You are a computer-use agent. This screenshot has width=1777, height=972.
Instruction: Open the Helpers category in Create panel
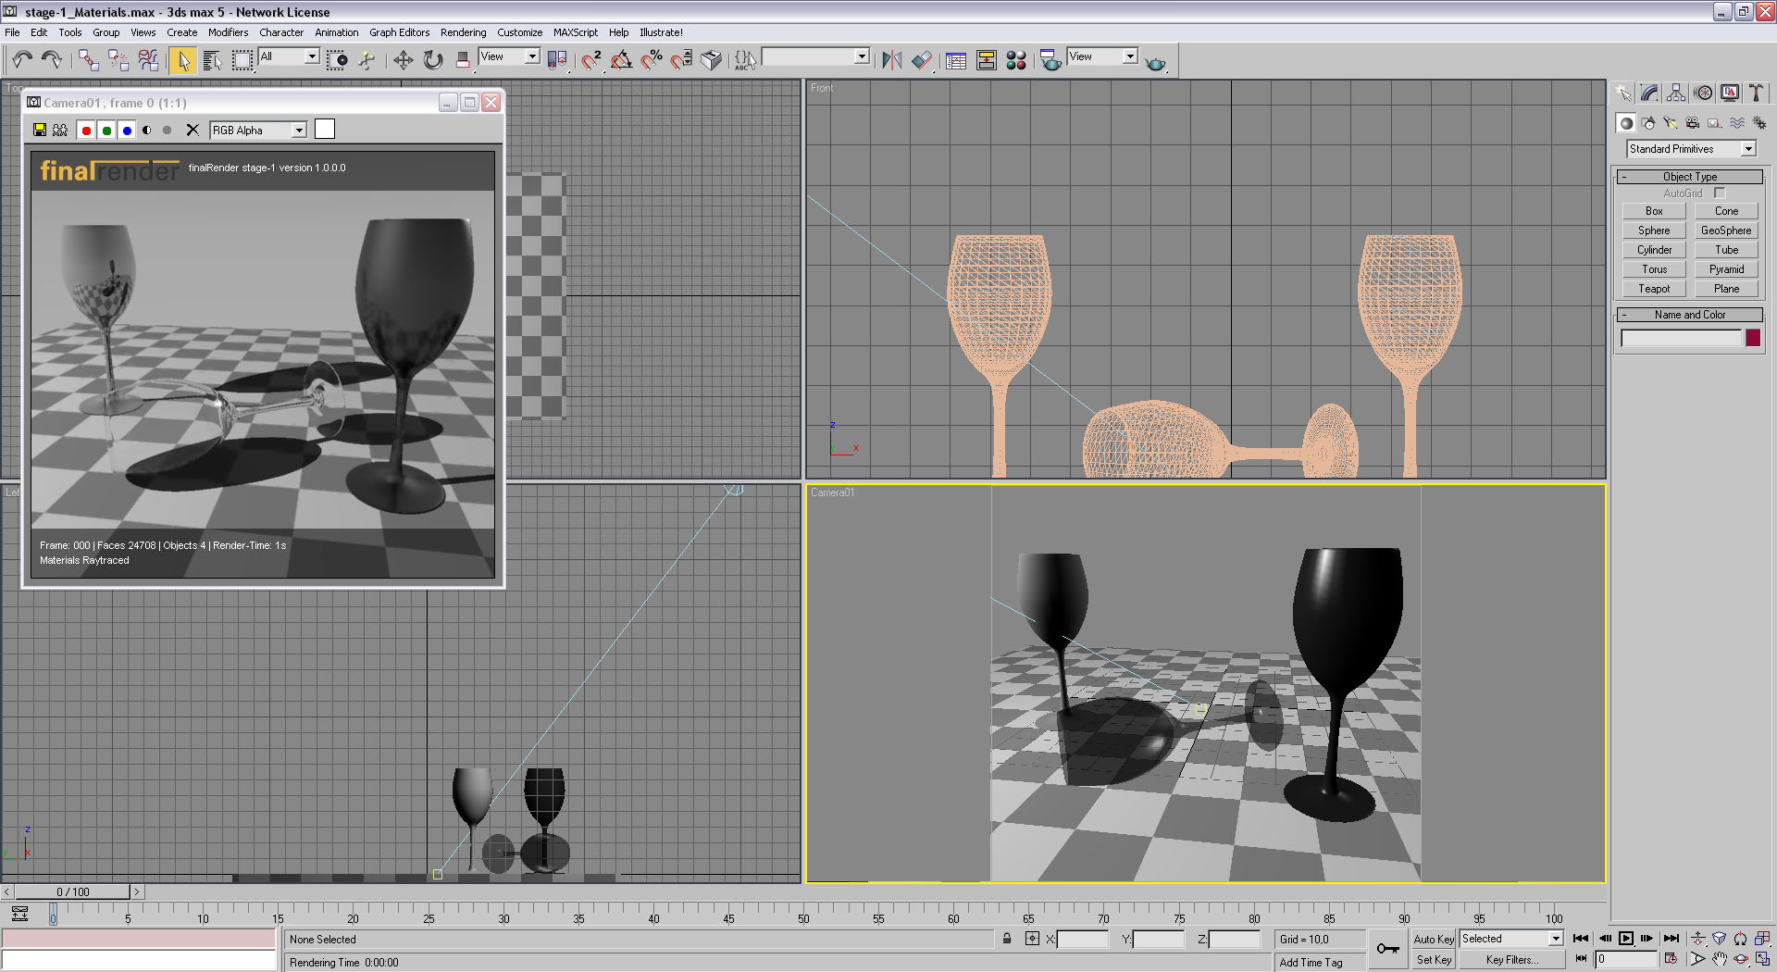1715,123
